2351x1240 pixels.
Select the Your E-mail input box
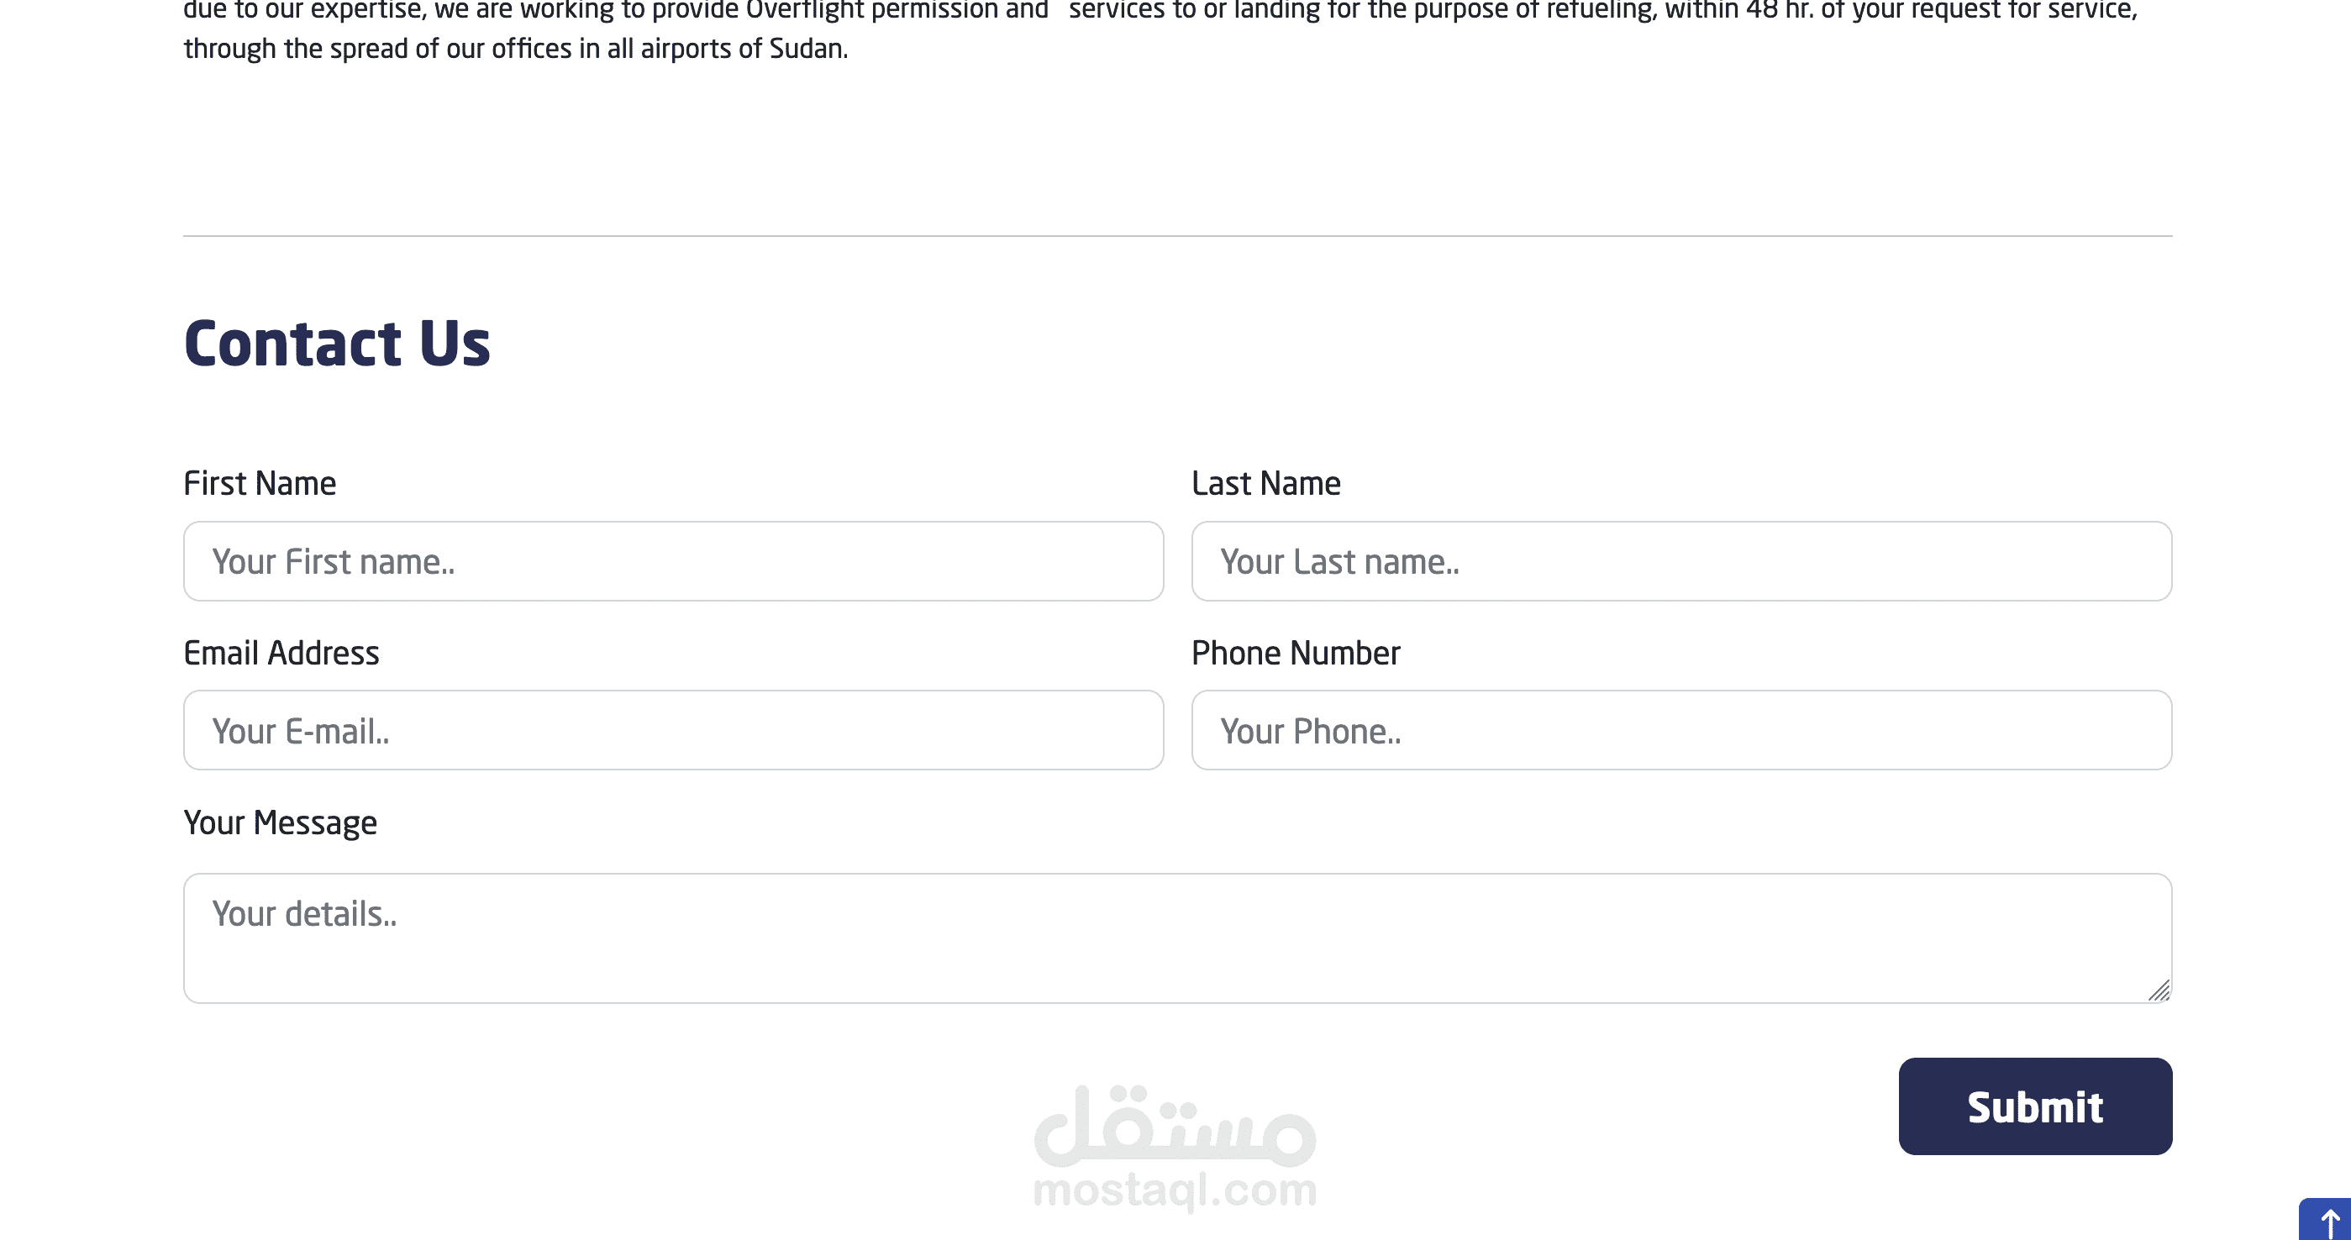click(x=673, y=730)
